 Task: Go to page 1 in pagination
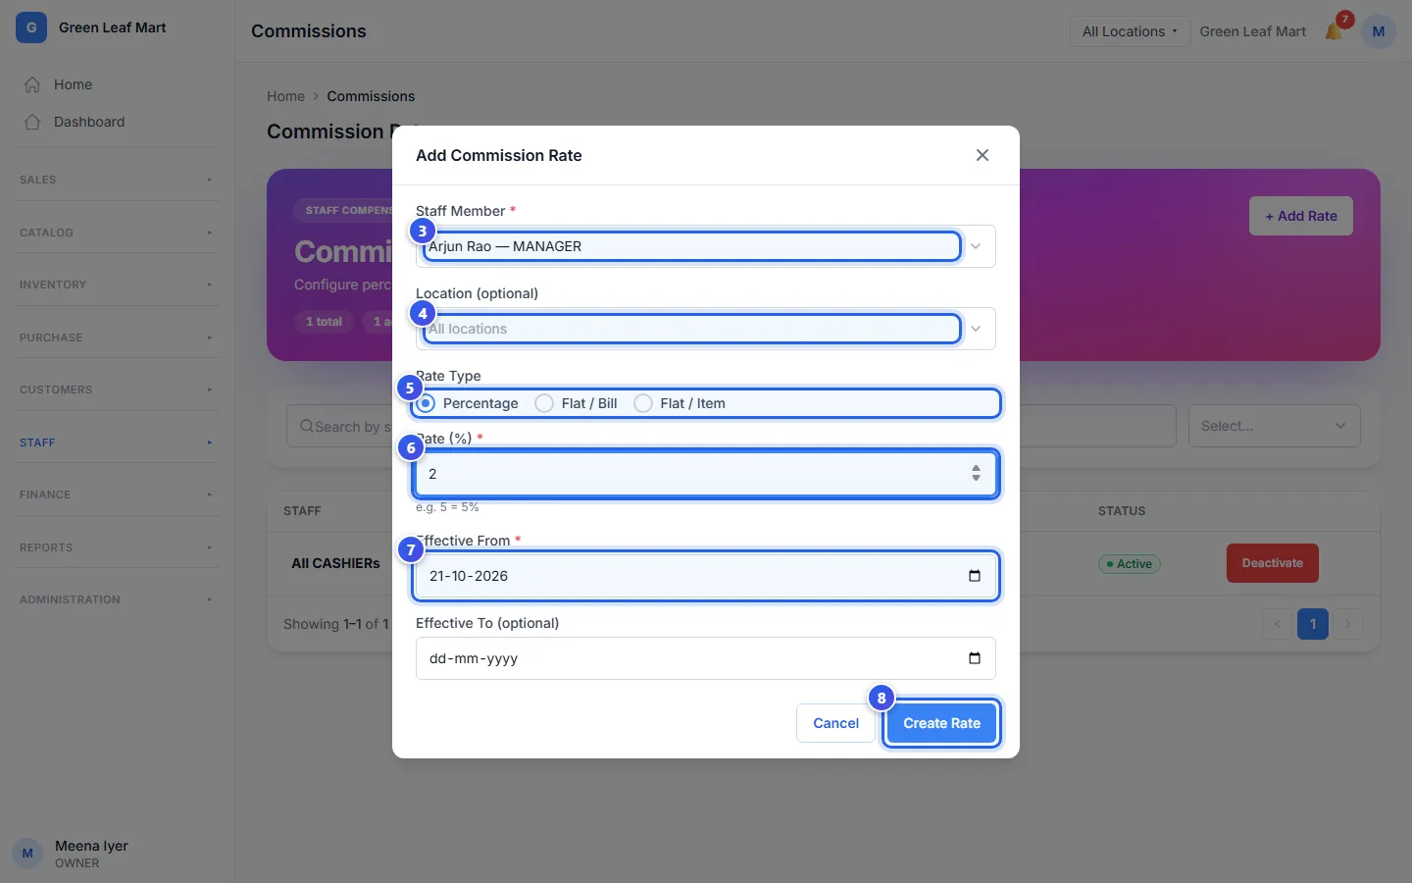click(x=1313, y=624)
